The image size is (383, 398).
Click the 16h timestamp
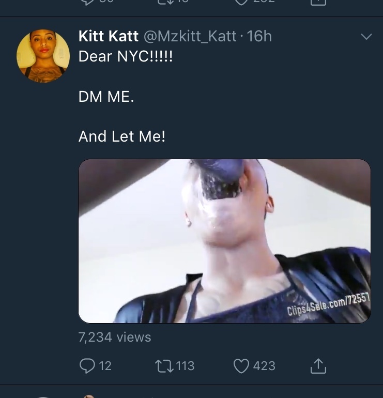pyautogui.click(x=259, y=36)
